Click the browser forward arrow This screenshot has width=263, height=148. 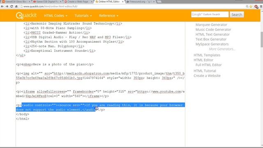pos(7,7)
